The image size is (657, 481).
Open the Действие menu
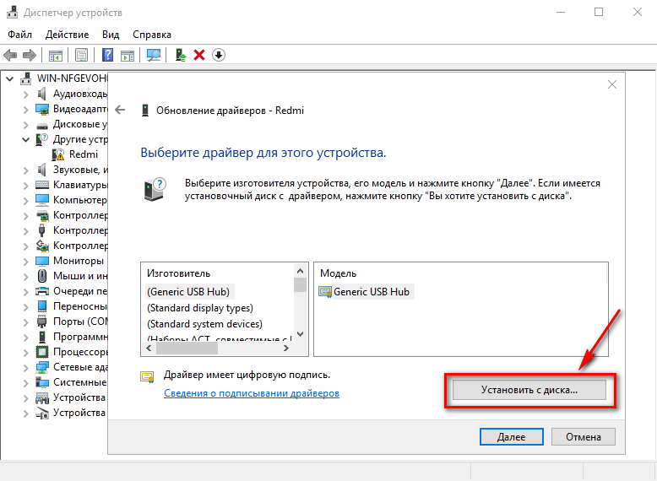point(67,35)
